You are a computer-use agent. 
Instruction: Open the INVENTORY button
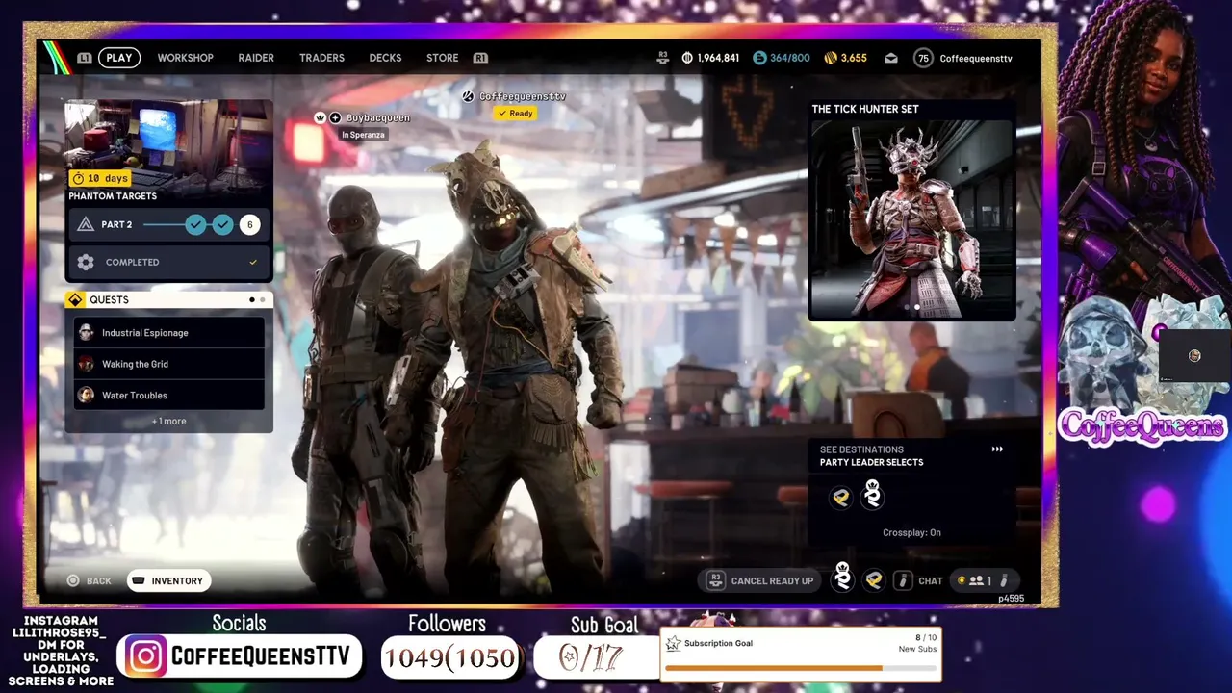pyautogui.click(x=167, y=580)
